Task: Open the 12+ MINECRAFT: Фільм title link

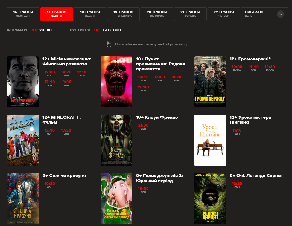Action: [x=62, y=120]
